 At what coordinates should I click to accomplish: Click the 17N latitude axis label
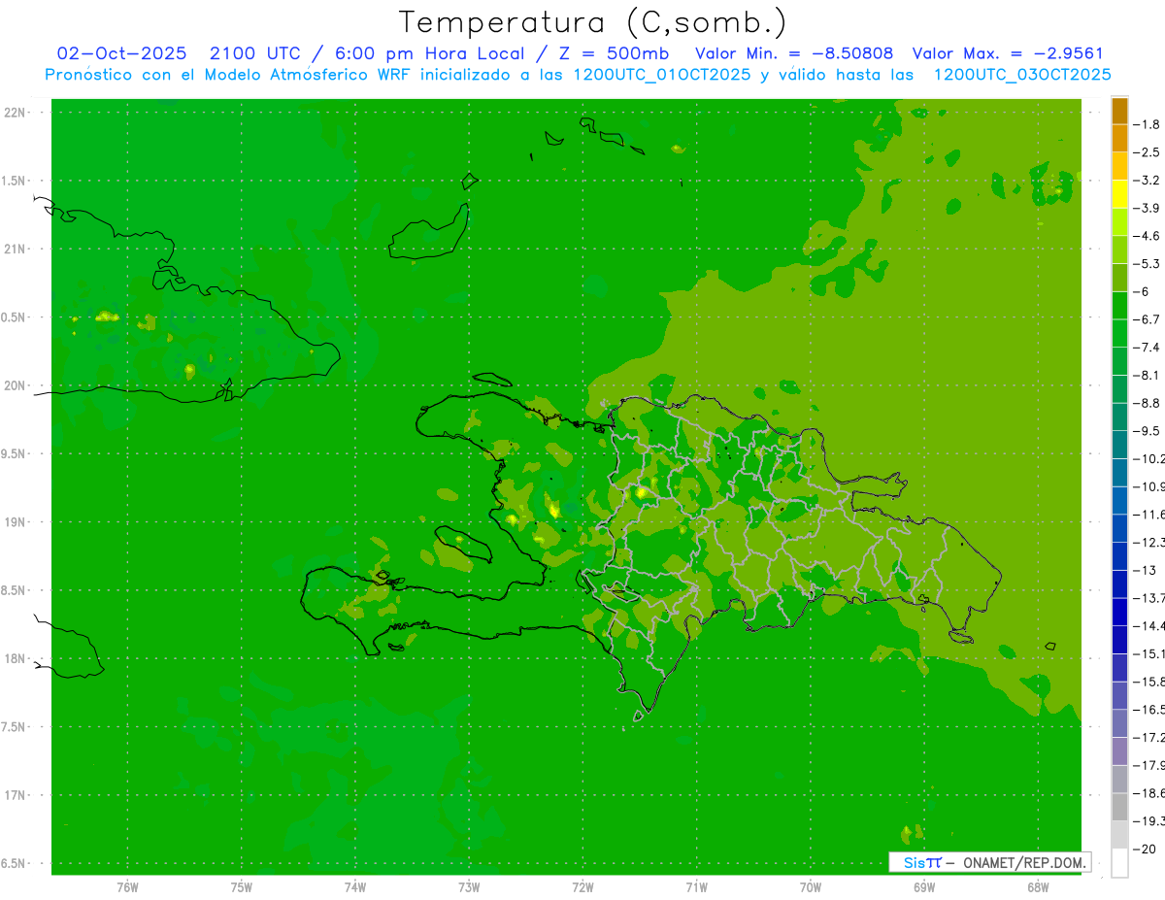tap(17, 795)
